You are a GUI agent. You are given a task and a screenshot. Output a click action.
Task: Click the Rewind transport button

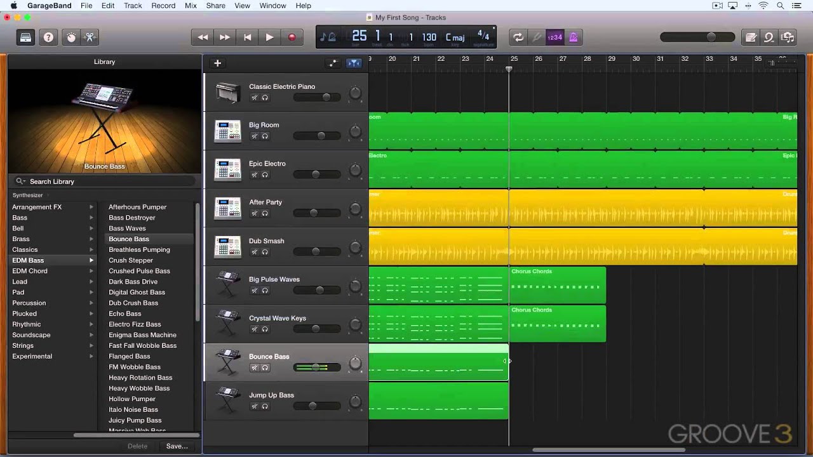click(203, 37)
